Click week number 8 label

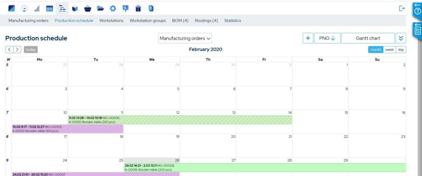(7, 136)
